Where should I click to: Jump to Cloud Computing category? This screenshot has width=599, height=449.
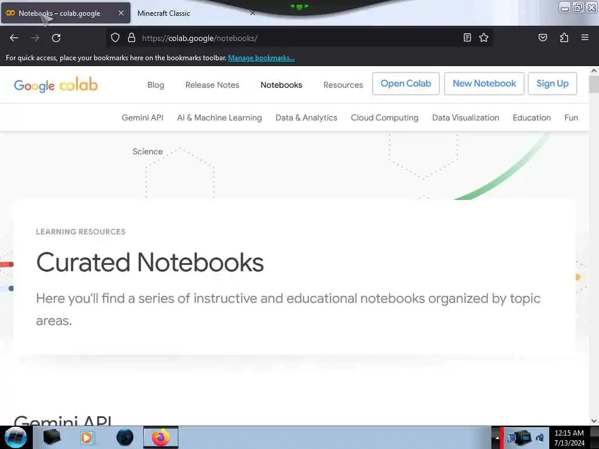click(385, 118)
